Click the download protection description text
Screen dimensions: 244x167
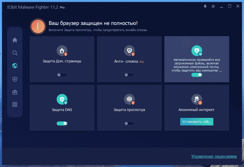click(x=197, y=65)
